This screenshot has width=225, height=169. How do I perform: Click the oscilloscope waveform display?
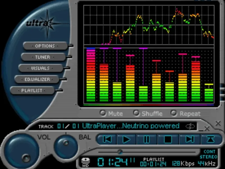coord(149,25)
